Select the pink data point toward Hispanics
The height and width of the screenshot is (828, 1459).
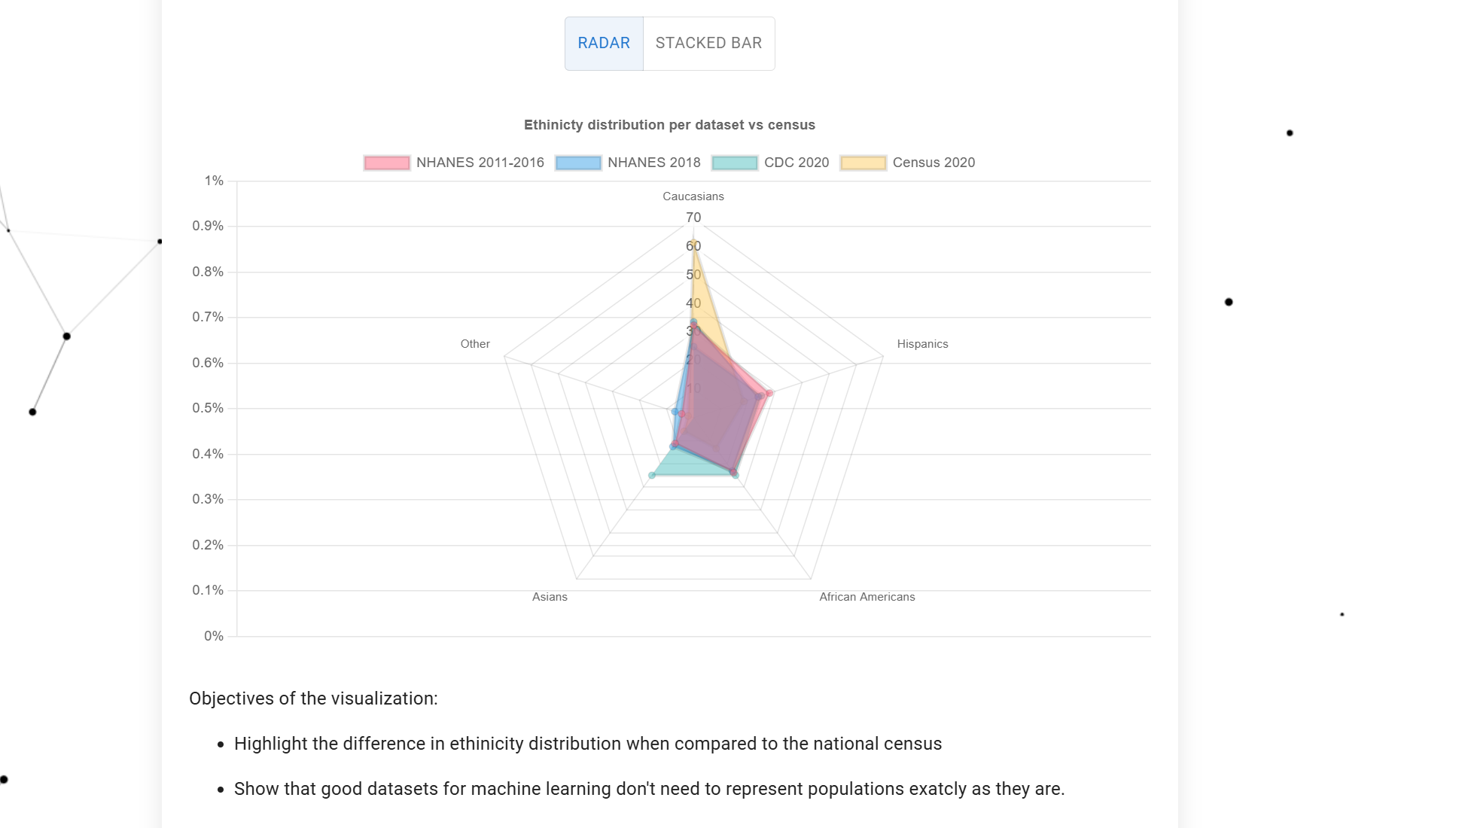point(769,394)
